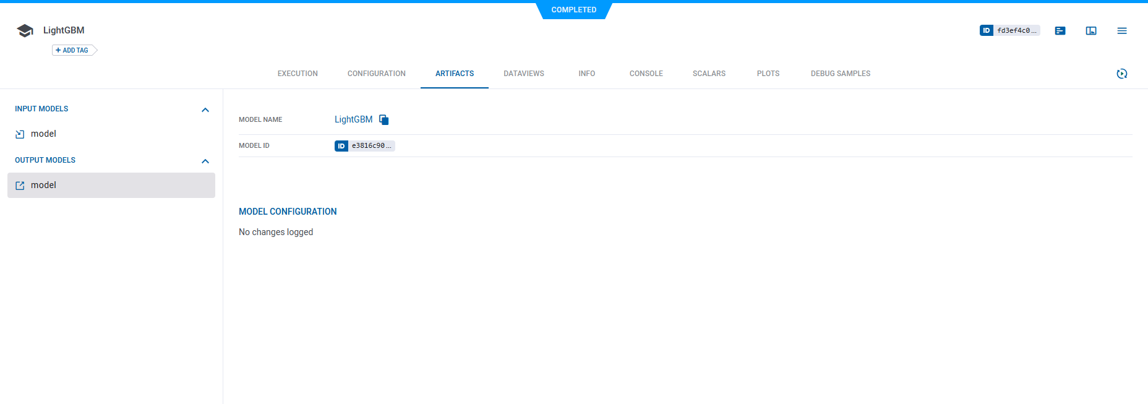Image resolution: width=1148 pixels, height=404 pixels.
Task: Click the Add Tag button
Action: pyautogui.click(x=73, y=50)
